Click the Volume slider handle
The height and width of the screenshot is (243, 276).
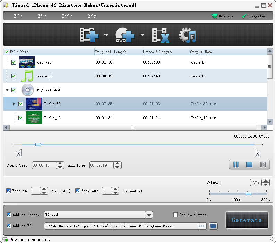coord(249,193)
